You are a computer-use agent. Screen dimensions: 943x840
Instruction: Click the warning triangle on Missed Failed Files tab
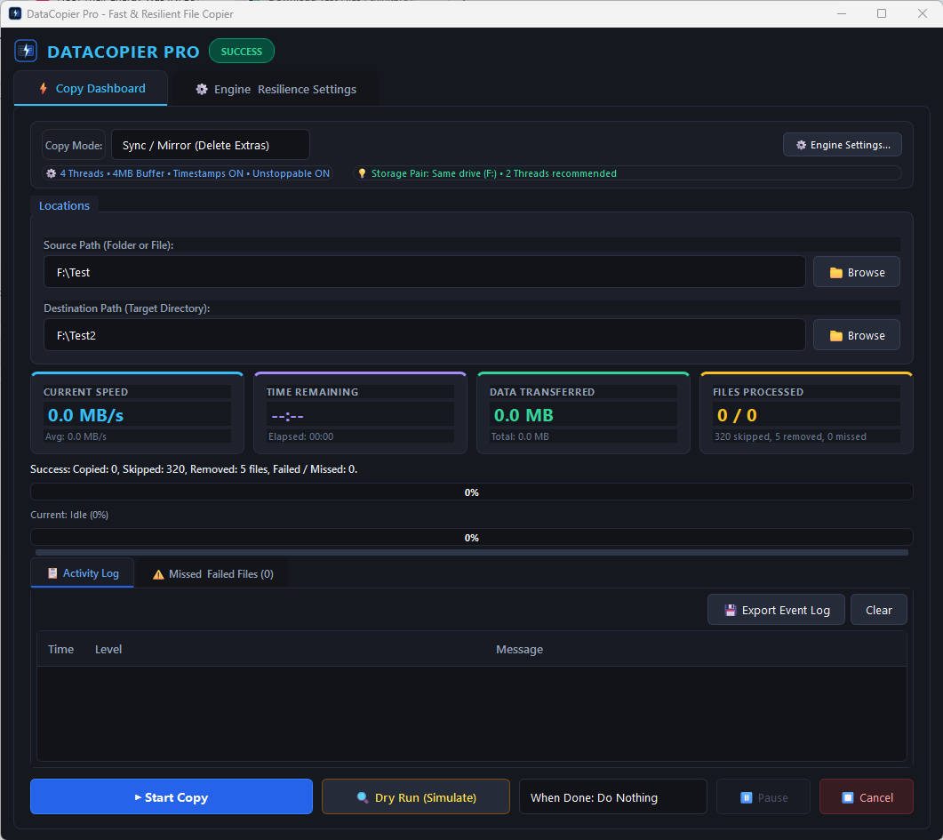(158, 574)
